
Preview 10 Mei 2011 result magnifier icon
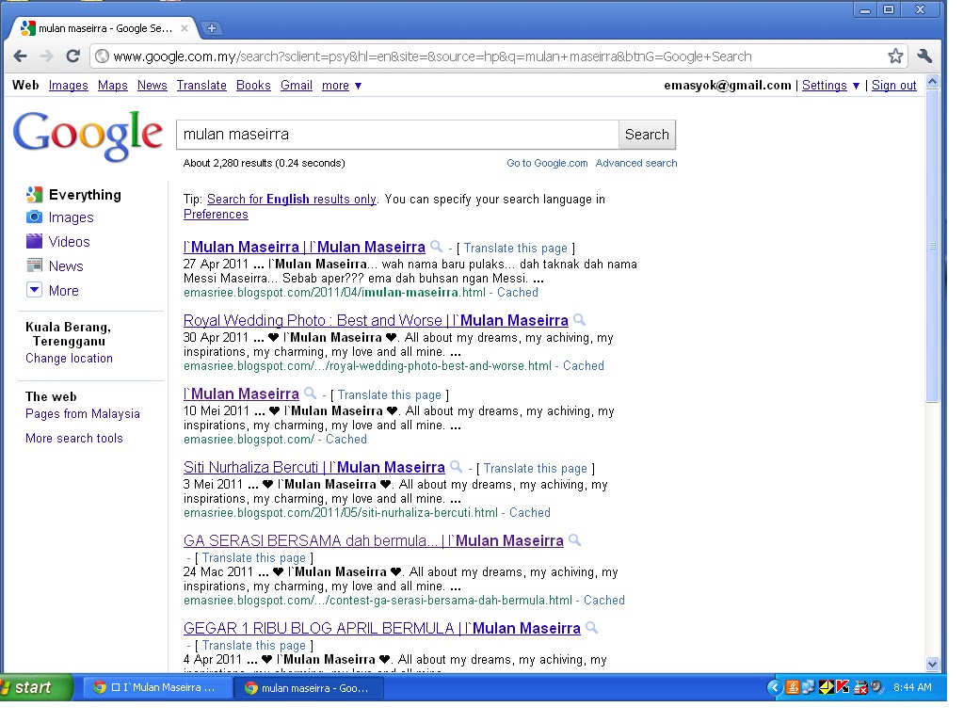point(311,394)
